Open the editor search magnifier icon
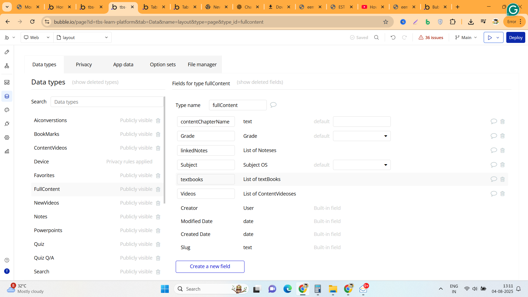Image resolution: width=528 pixels, height=297 pixels. [376, 37]
